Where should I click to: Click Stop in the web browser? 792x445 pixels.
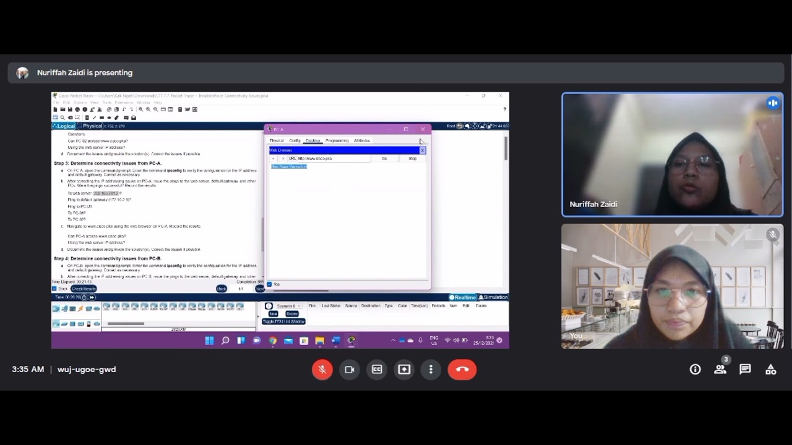tap(412, 159)
